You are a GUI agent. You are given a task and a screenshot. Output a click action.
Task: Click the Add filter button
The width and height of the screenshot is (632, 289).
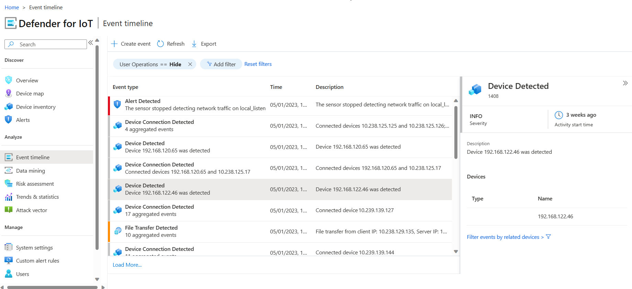tap(221, 64)
